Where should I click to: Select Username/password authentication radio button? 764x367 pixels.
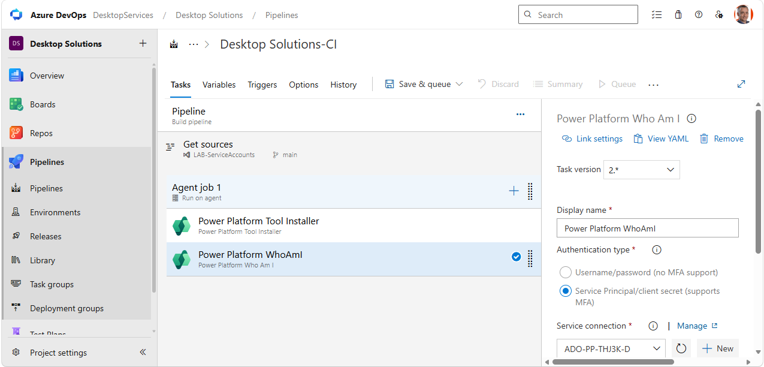click(566, 272)
